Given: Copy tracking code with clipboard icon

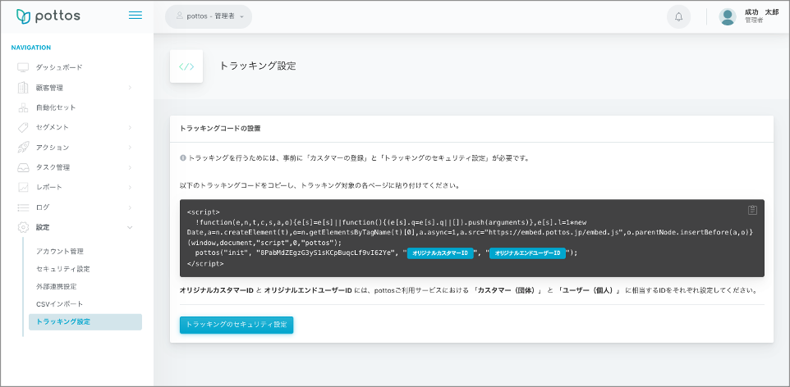Looking at the screenshot, I should pos(752,211).
